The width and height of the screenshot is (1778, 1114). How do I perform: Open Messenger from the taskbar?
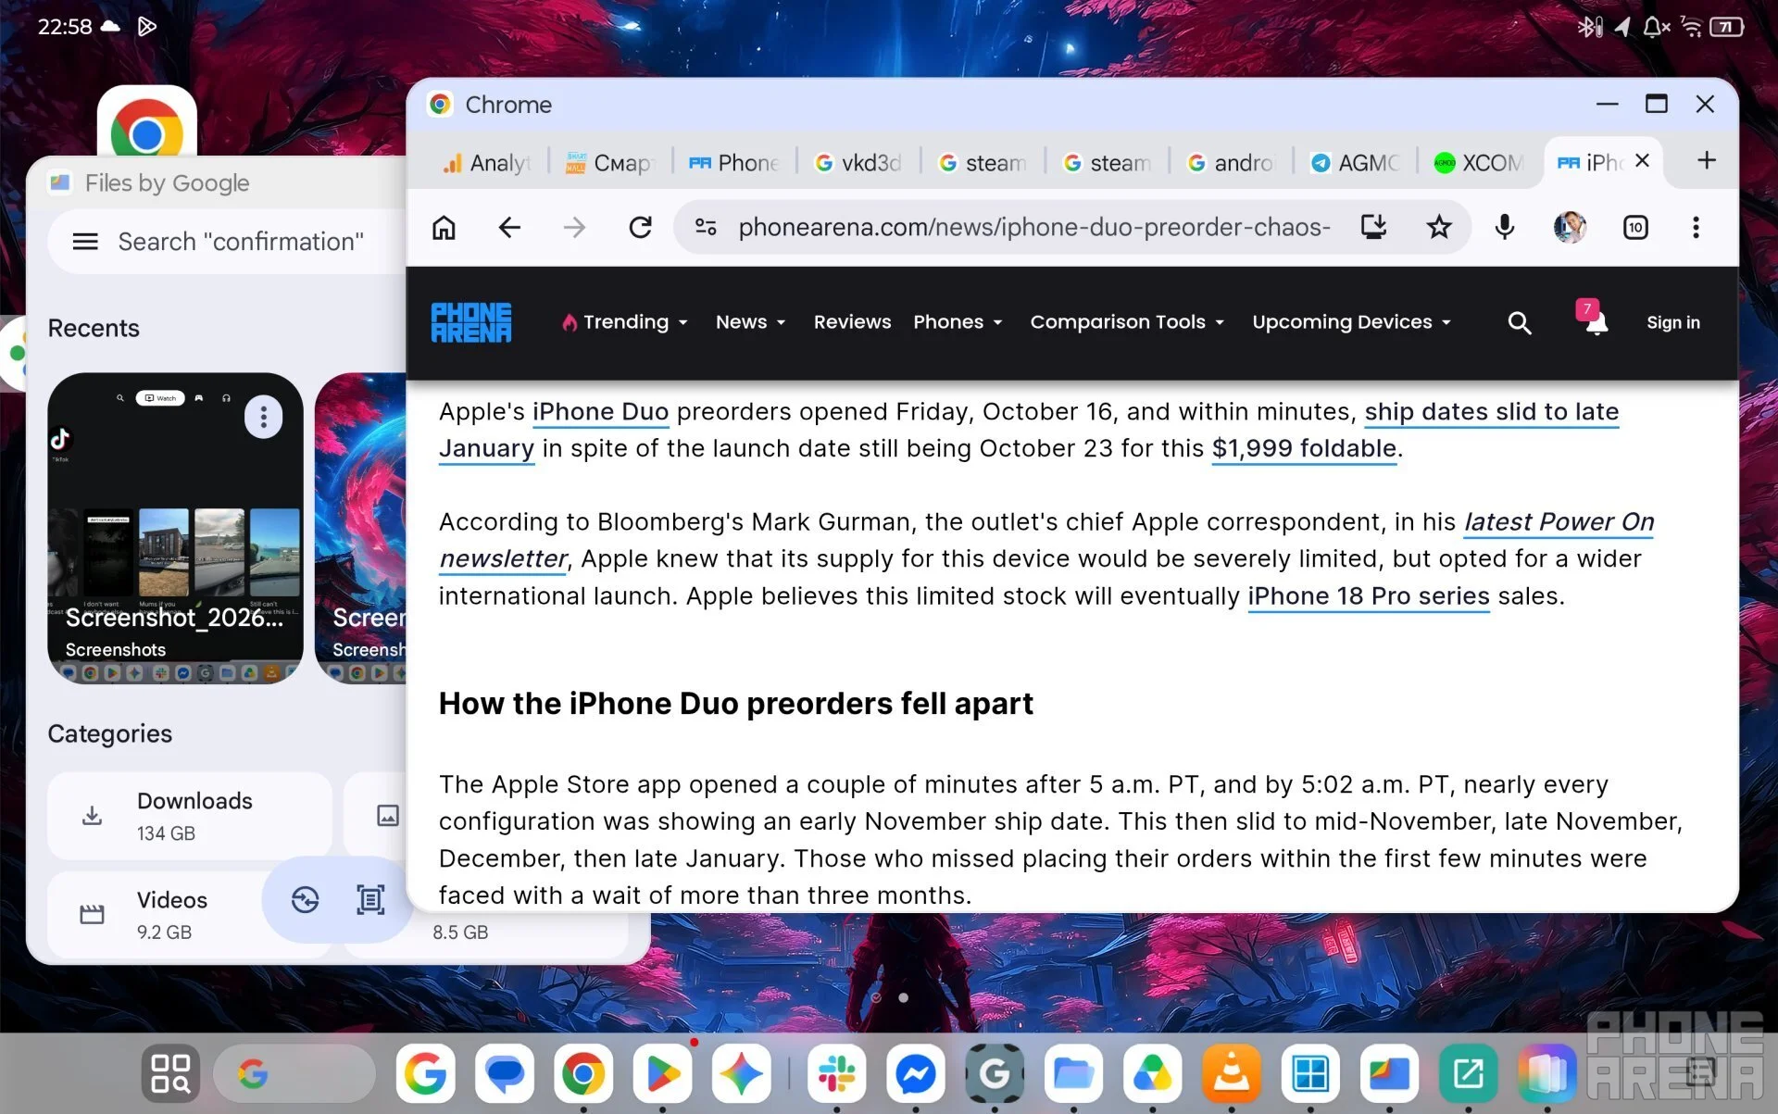(915, 1074)
